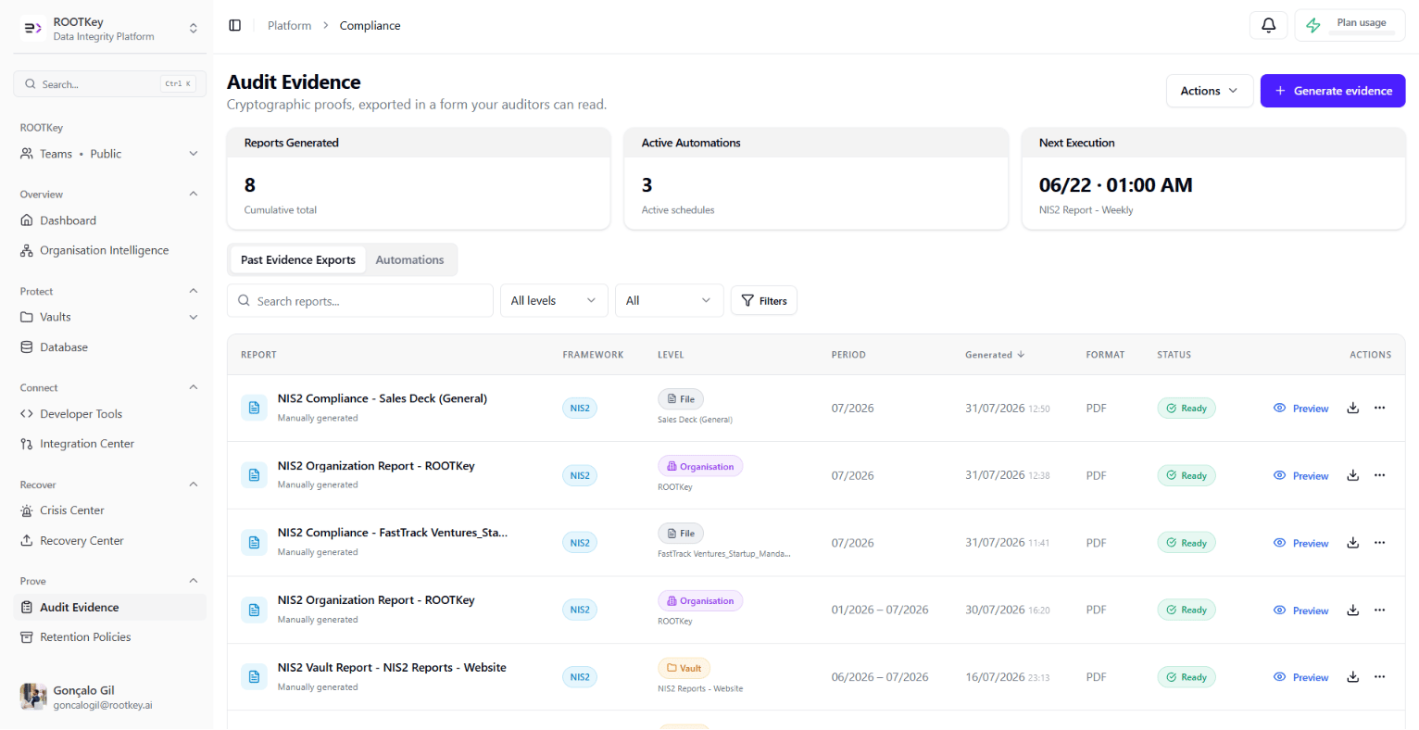Expand the Vaults submenu chevron
1419x730 pixels.
tap(194, 317)
